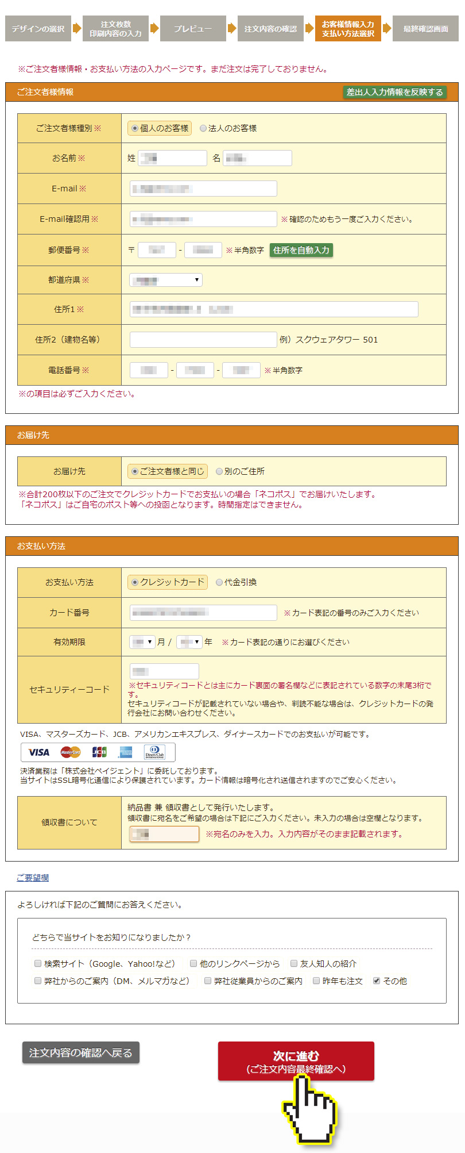Select 個人のお客様 radio button
Viewport: 465px width, 1153px height.
pos(135,128)
